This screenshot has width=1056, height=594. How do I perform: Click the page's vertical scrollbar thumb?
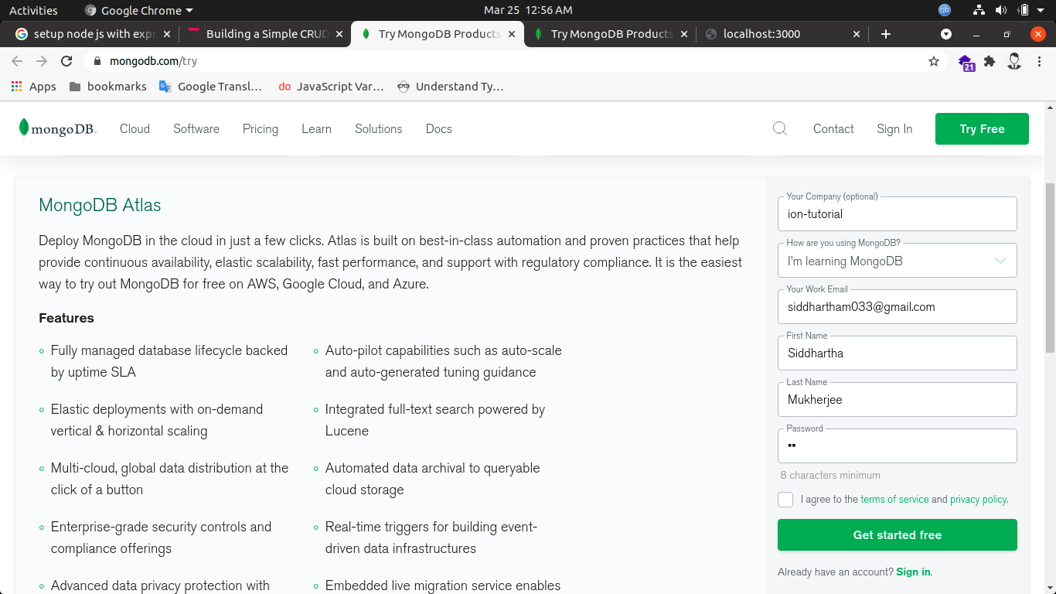(1050, 267)
